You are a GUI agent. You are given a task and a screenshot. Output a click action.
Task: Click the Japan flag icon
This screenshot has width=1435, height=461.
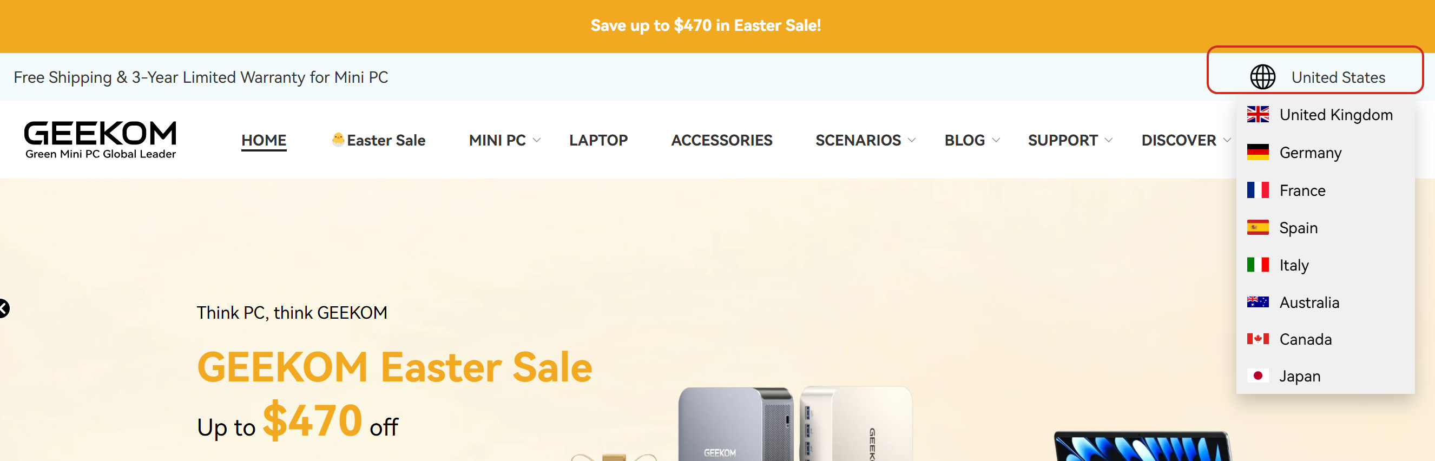tap(1258, 376)
